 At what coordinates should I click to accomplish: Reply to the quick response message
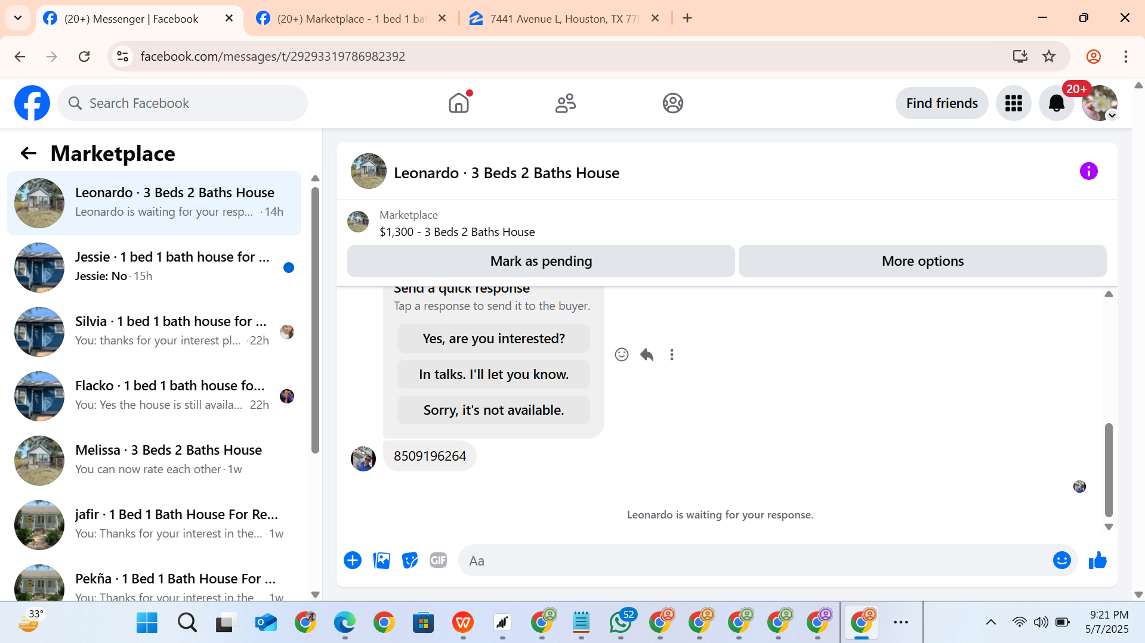pyautogui.click(x=647, y=355)
